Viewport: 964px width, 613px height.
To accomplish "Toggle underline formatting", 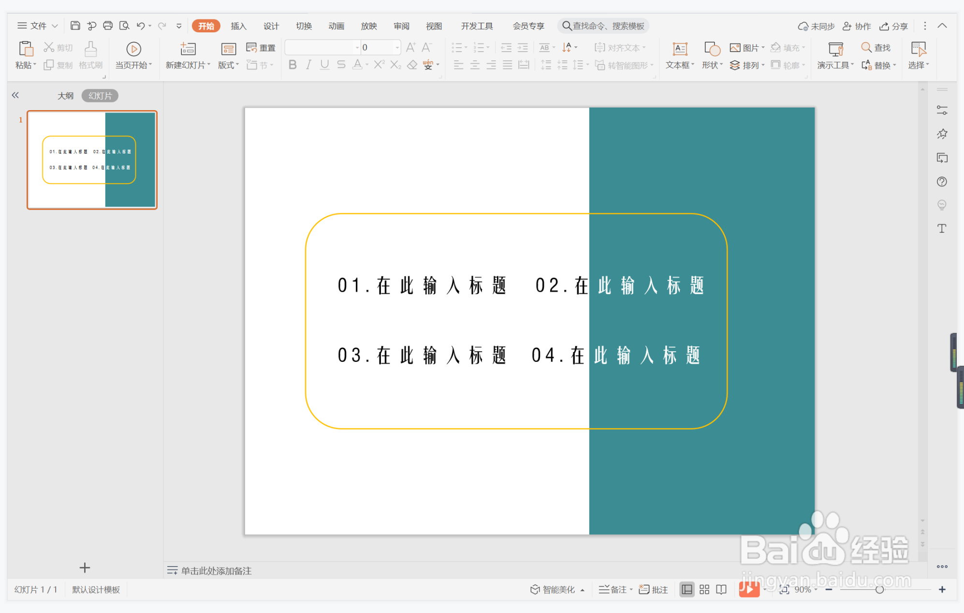I will pos(324,64).
